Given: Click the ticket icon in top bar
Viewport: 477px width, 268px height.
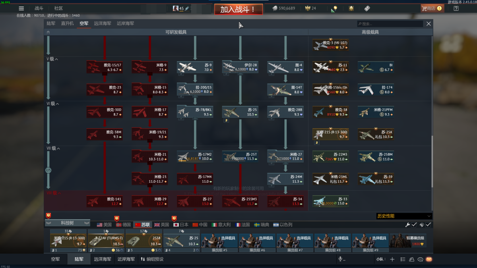Looking at the screenshot, I should pos(367,8).
